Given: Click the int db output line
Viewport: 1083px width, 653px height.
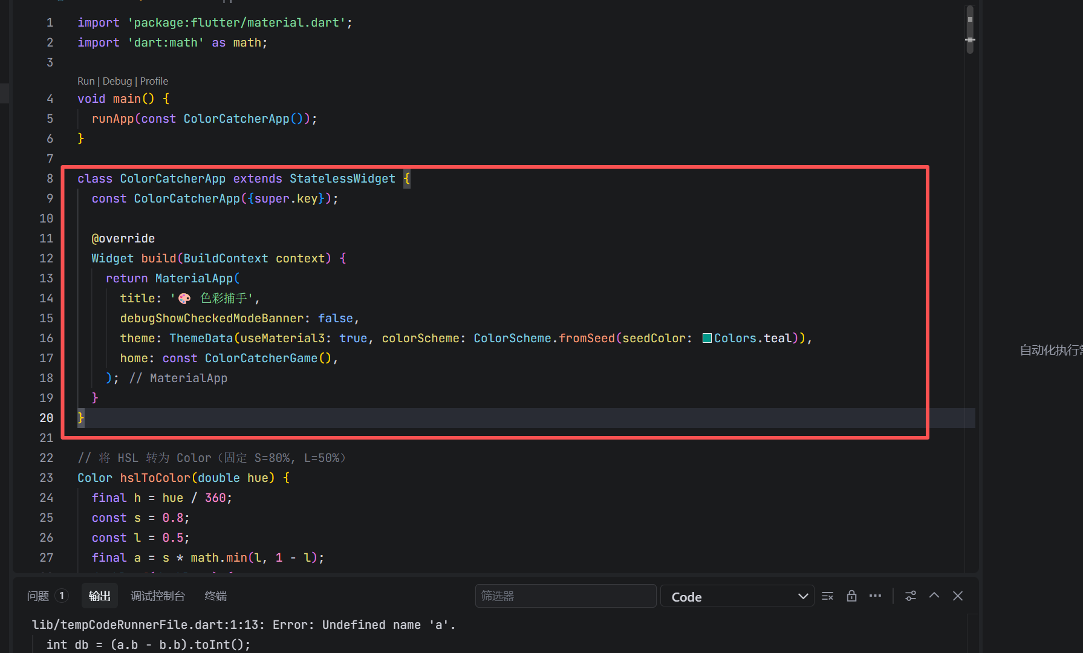Looking at the screenshot, I should (x=148, y=645).
